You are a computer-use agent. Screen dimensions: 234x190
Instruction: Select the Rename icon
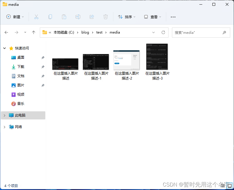coord(78,17)
